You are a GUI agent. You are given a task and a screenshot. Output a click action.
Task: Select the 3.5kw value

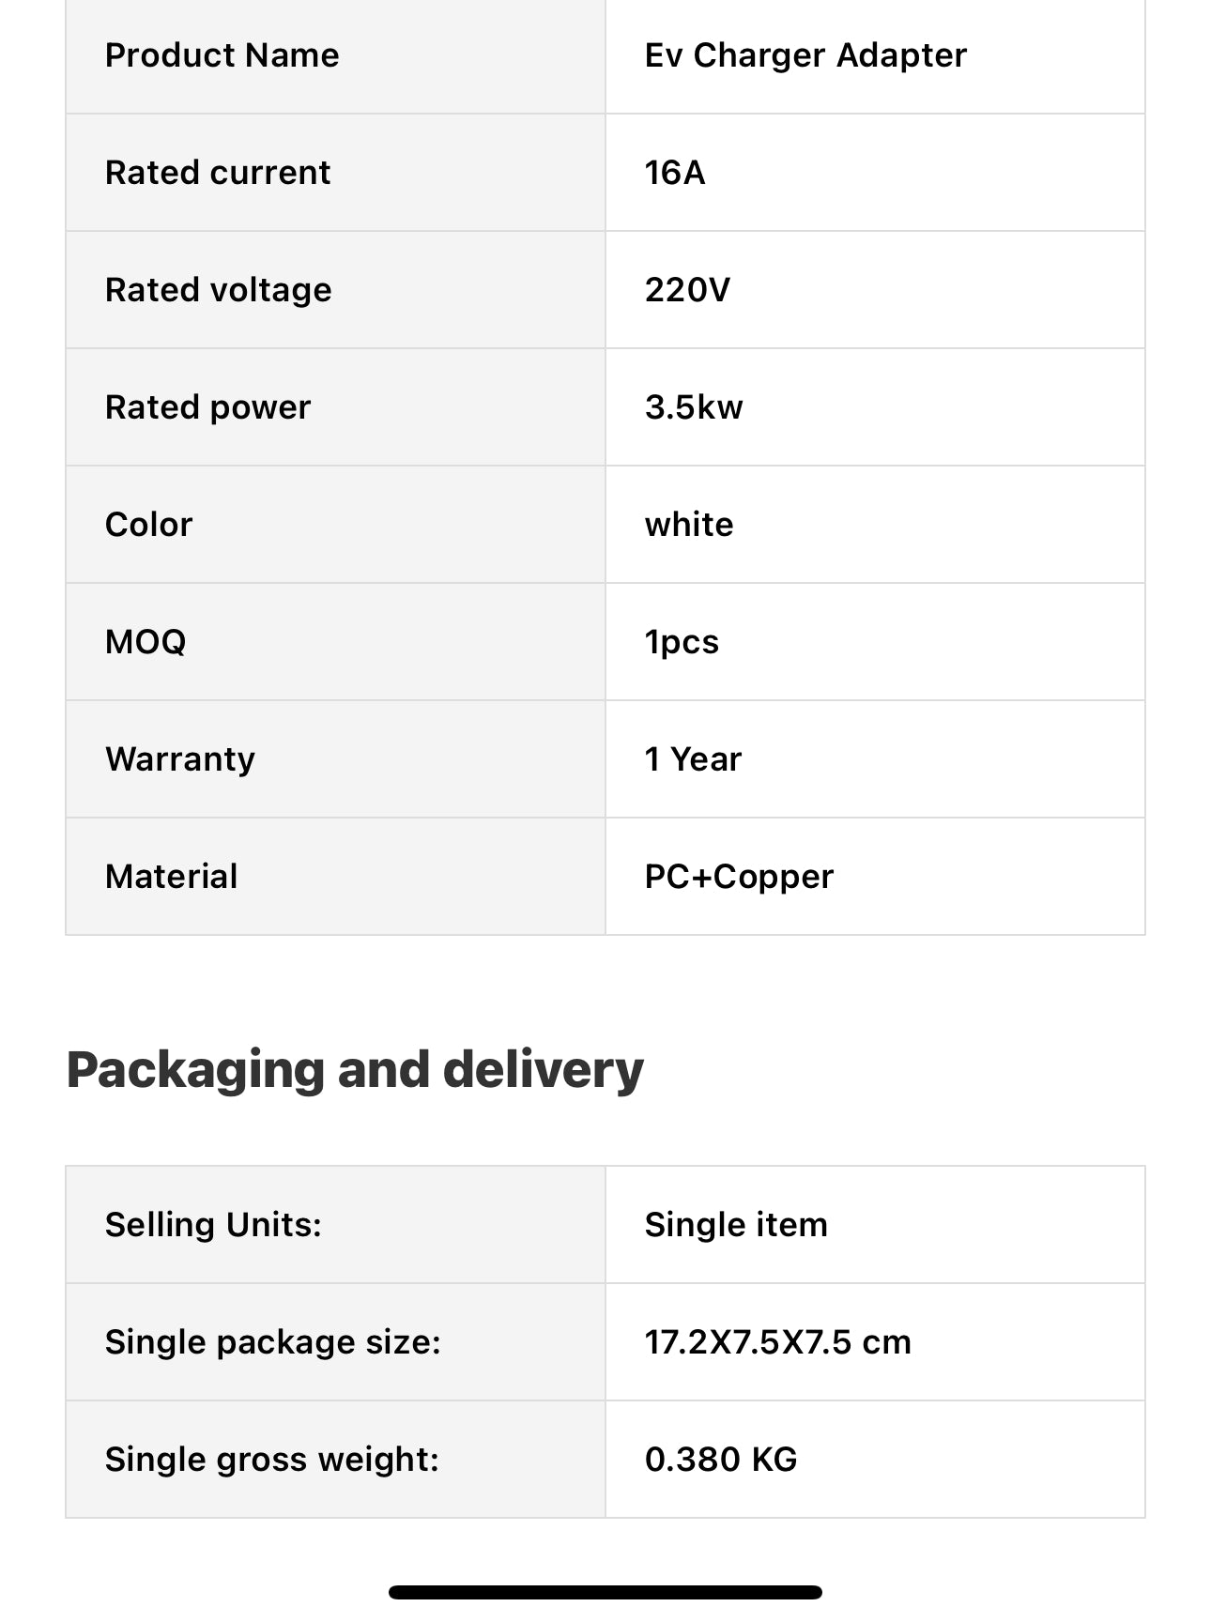694,407
